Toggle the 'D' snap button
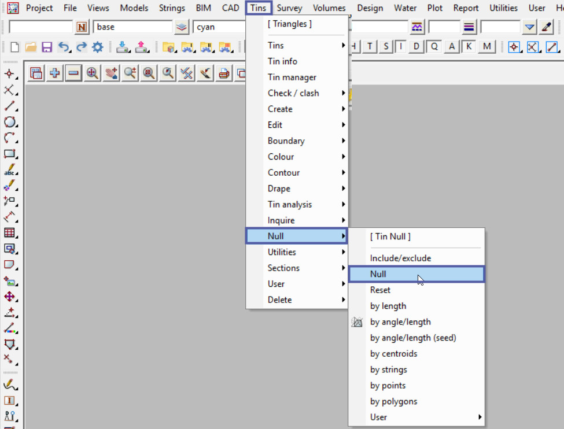This screenshot has height=429, width=564. tap(416, 47)
